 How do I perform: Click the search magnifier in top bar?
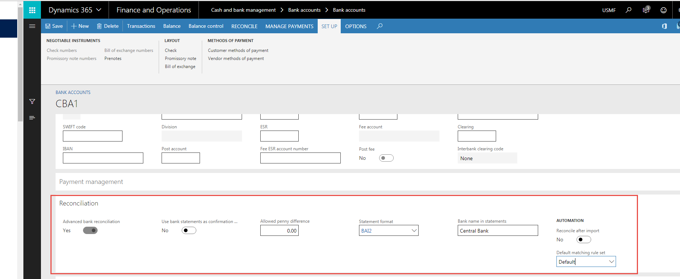628,10
